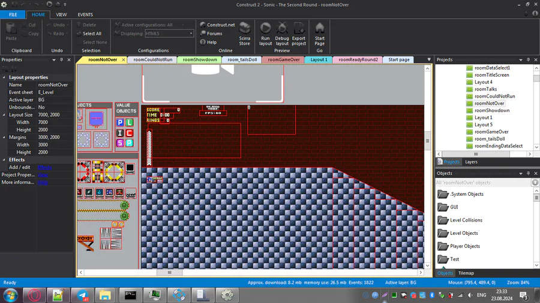The width and height of the screenshot is (540, 303).
Task: Open the Displaying HTML5 dropdown
Action: (x=191, y=34)
